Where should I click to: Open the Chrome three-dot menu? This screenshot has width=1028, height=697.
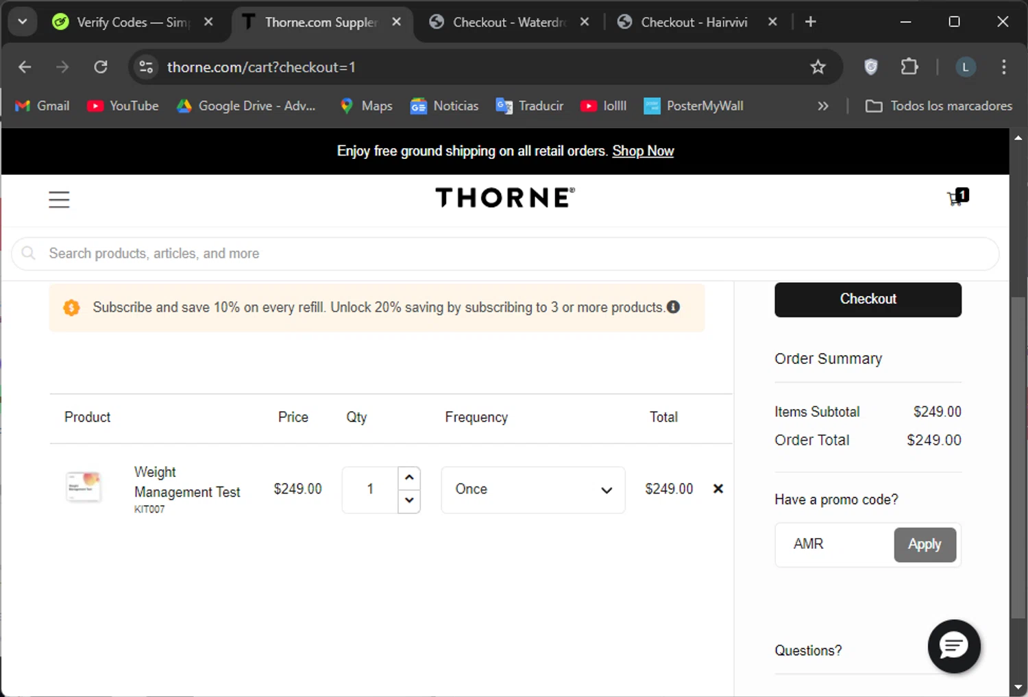point(1004,67)
